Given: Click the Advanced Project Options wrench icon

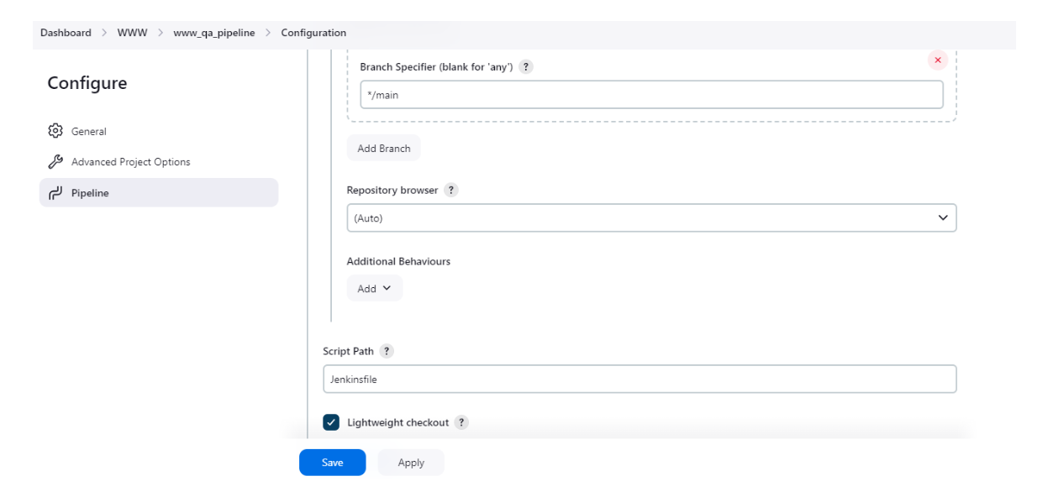Looking at the screenshot, I should (55, 162).
